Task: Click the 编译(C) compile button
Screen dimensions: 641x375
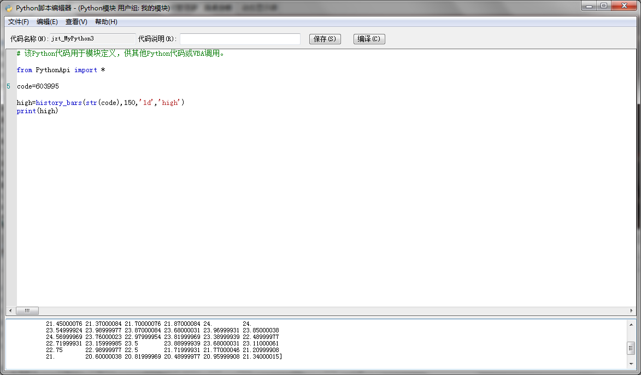Action: pyautogui.click(x=369, y=39)
